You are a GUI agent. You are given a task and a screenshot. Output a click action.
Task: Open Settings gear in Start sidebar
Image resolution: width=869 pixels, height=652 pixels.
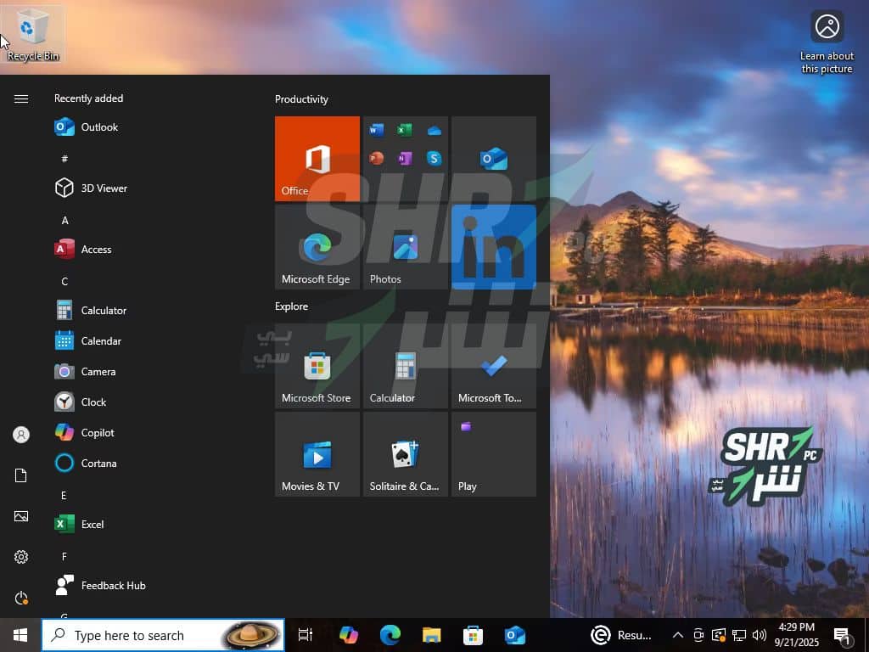(x=21, y=557)
